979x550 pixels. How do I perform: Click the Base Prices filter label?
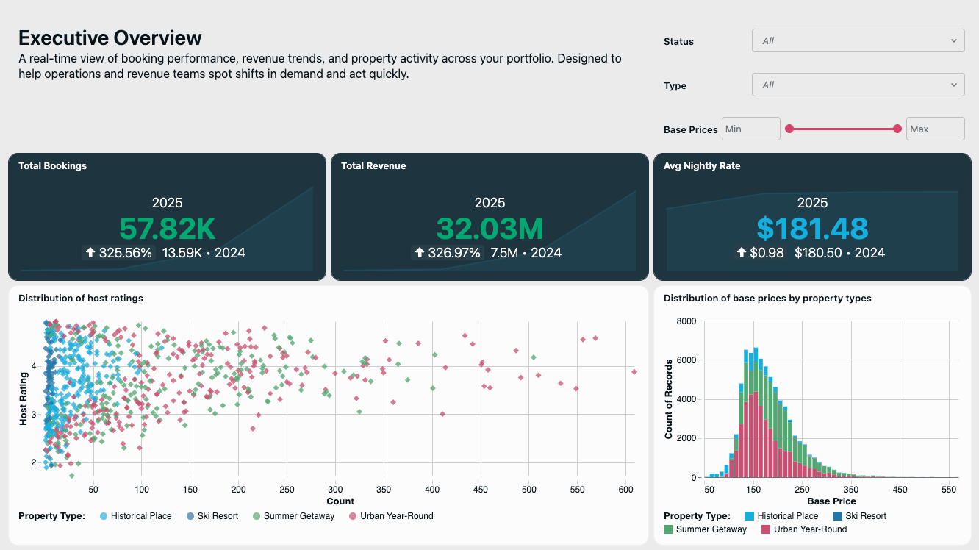[690, 130]
